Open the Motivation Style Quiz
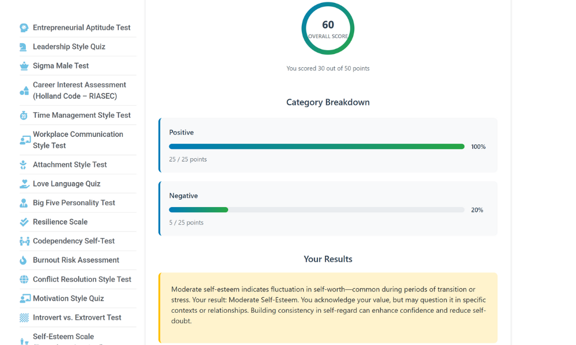The image size is (576, 345). (69, 298)
